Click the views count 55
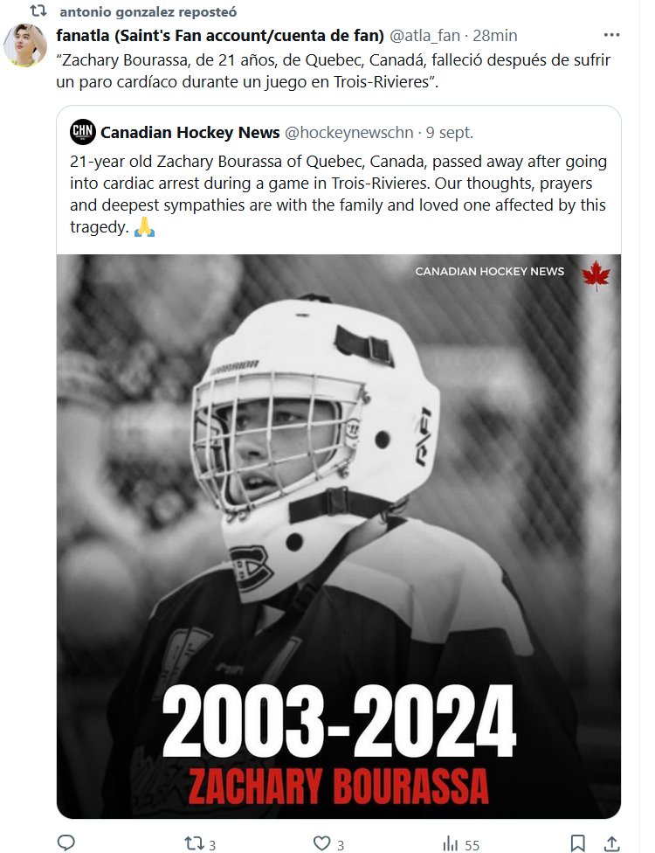 point(472,844)
